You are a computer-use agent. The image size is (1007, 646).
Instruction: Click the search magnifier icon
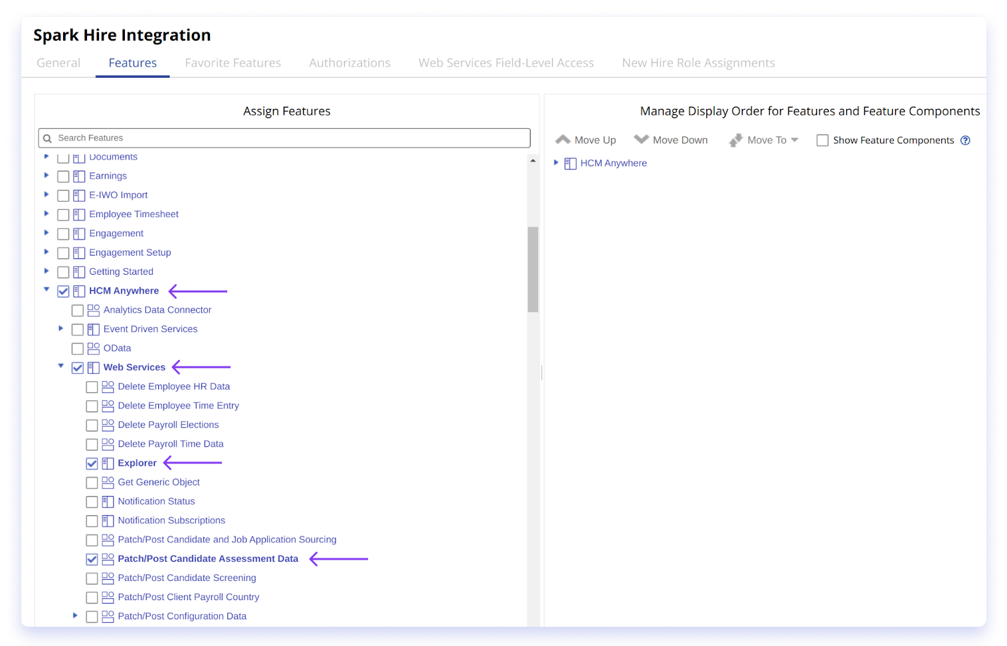pyautogui.click(x=47, y=138)
